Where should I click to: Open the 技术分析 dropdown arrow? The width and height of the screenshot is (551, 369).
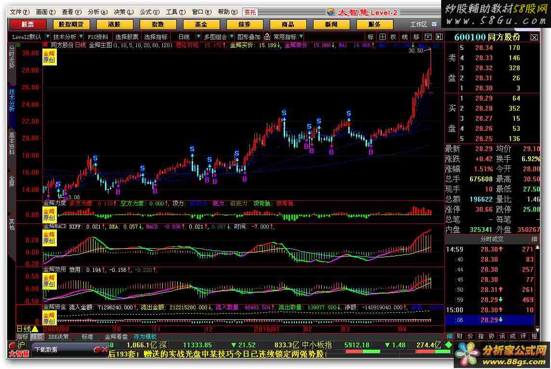pos(81,37)
